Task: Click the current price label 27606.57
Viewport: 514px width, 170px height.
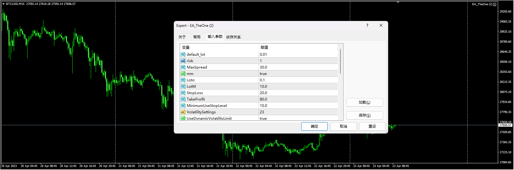Action: [505, 125]
